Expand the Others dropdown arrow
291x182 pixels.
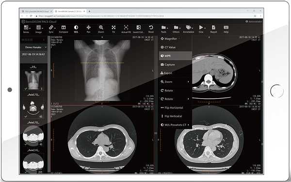tap(180, 29)
